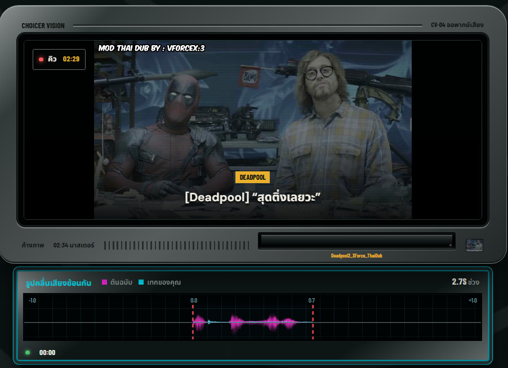
Task: Click the green status dot beside 00:00
Action: pos(28,352)
